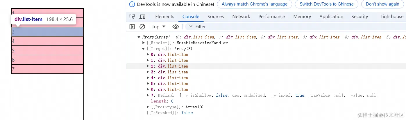
Task: Focus the console Filter input field
Action: tap(296, 27)
